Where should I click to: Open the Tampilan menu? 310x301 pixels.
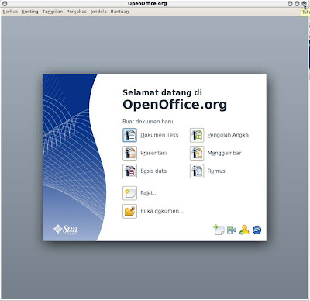click(x=53, y=12)
